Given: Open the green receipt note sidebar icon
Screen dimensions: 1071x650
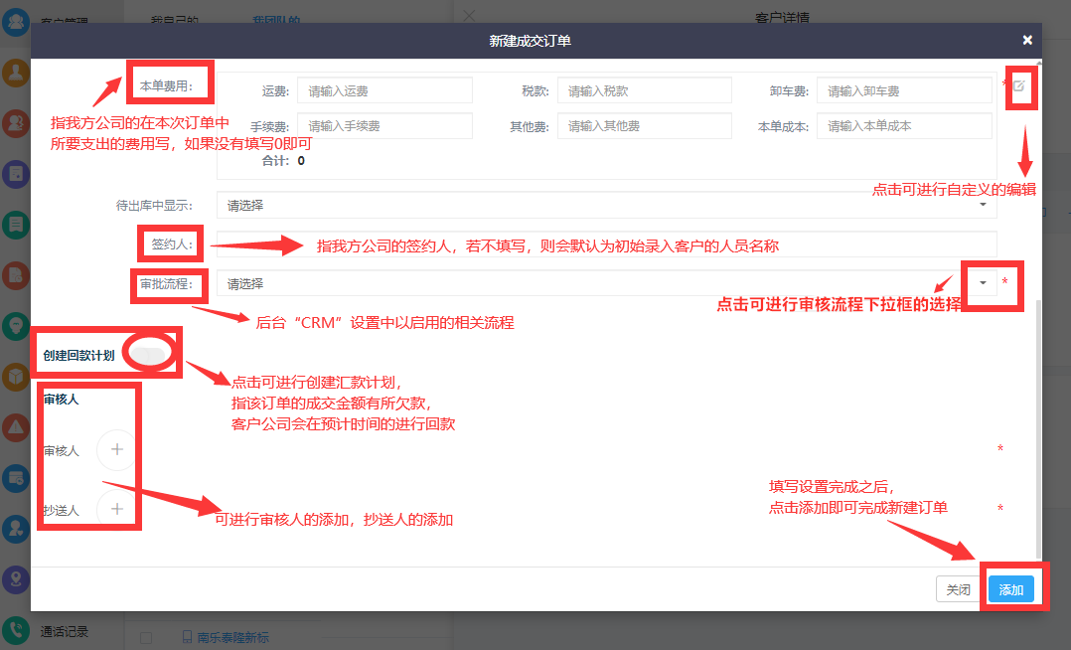Looking at the screenshot, I should (x=15, y=225).
